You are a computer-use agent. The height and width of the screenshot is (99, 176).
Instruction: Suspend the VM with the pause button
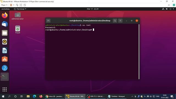pyautogui.click(x=11, y=5)
